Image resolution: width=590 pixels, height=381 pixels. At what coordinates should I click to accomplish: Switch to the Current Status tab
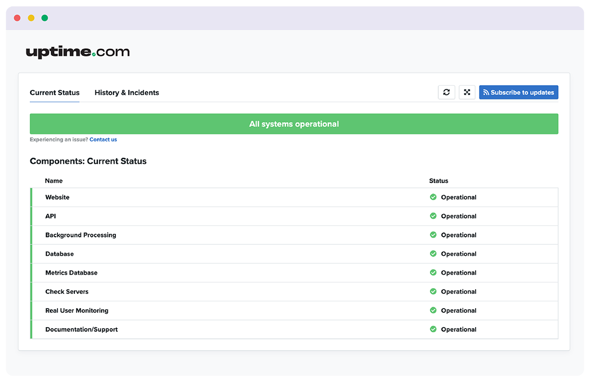click(54, 92)
